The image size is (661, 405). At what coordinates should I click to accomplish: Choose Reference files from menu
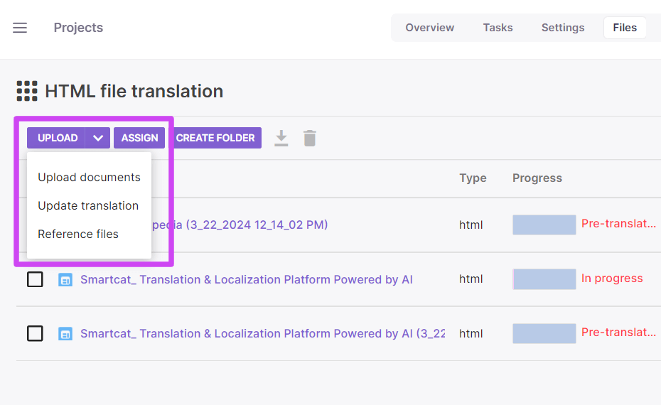(x=89, y=234)
